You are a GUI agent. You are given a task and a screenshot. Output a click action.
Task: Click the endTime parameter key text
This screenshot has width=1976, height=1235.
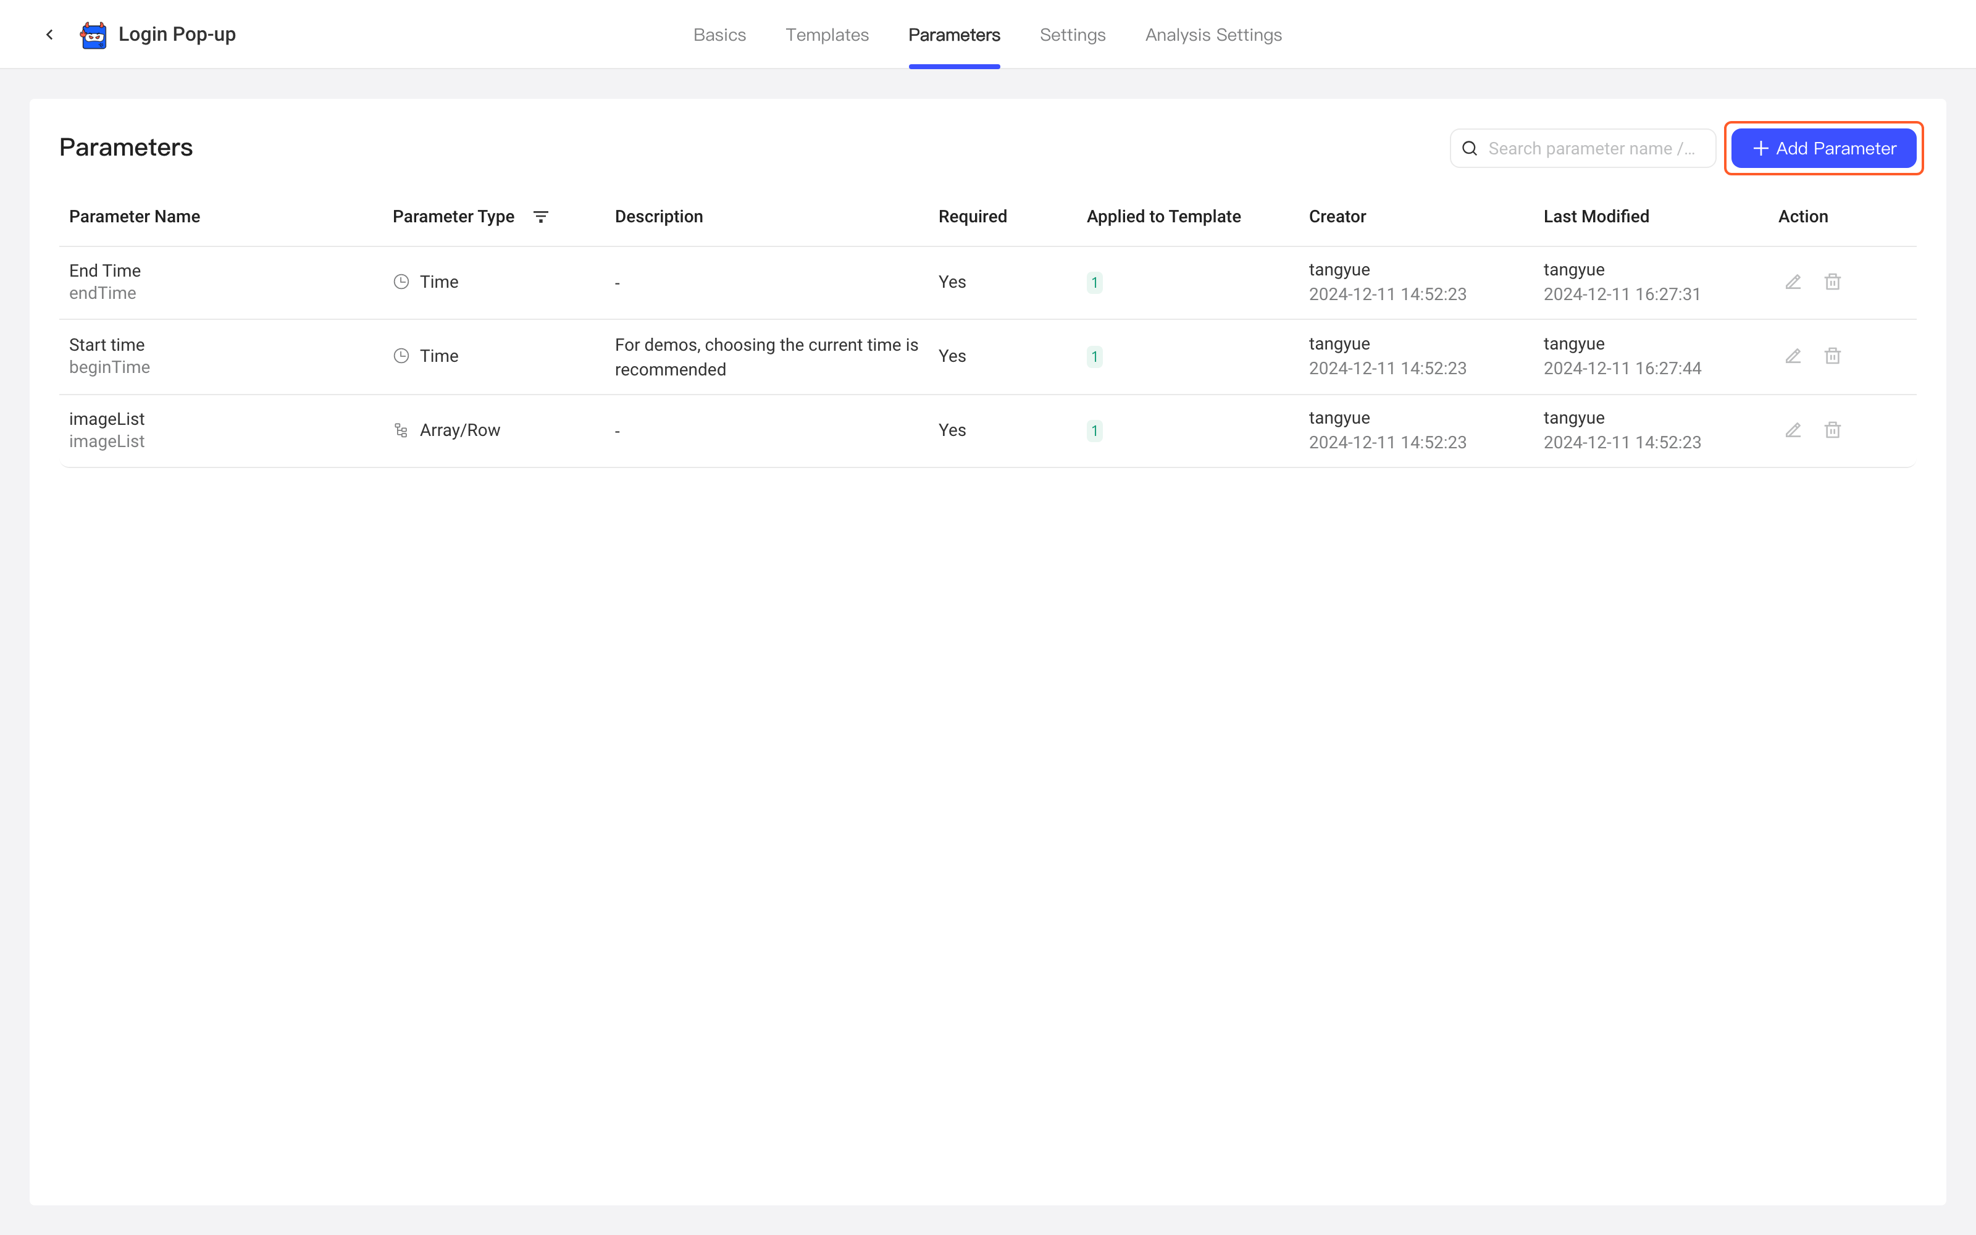(103, 293)
